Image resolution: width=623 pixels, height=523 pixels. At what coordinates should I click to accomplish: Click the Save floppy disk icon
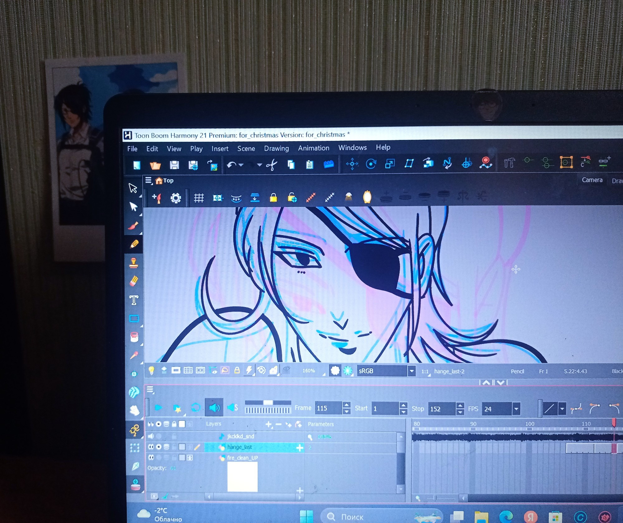pyautogui.click(x=174, y=165)
